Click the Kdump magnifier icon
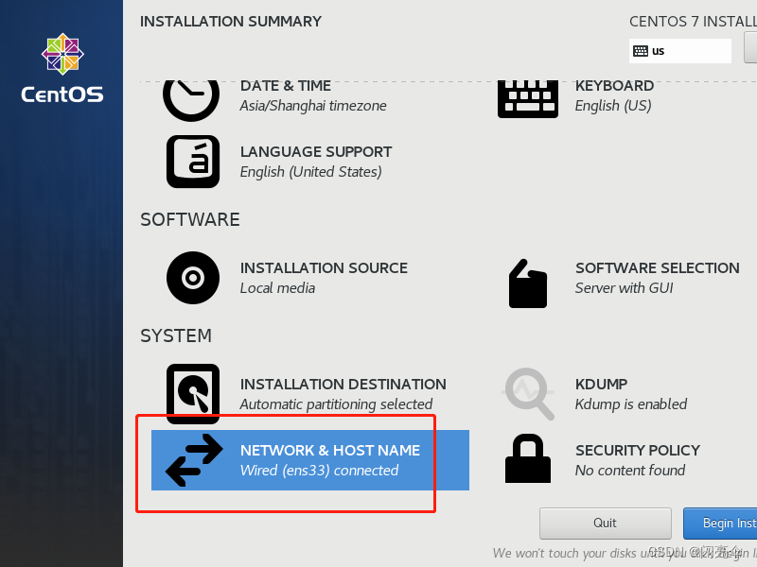Image resolution: width=757 pixels, height=567 pixels. [528, 393]
